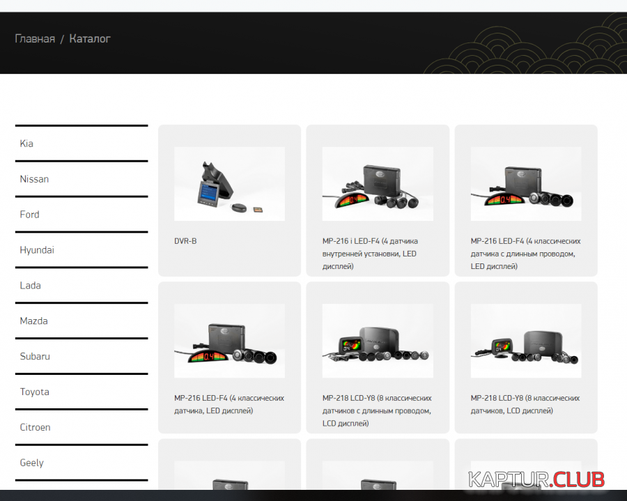Click MP-218 LCD-Y8 'датчиков, LCD дисплей' title
627x501 pixels.
point(525,404)
